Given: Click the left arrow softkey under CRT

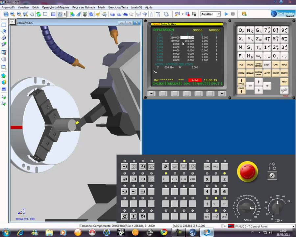Looking at the screenshot, I should [151, 93].
